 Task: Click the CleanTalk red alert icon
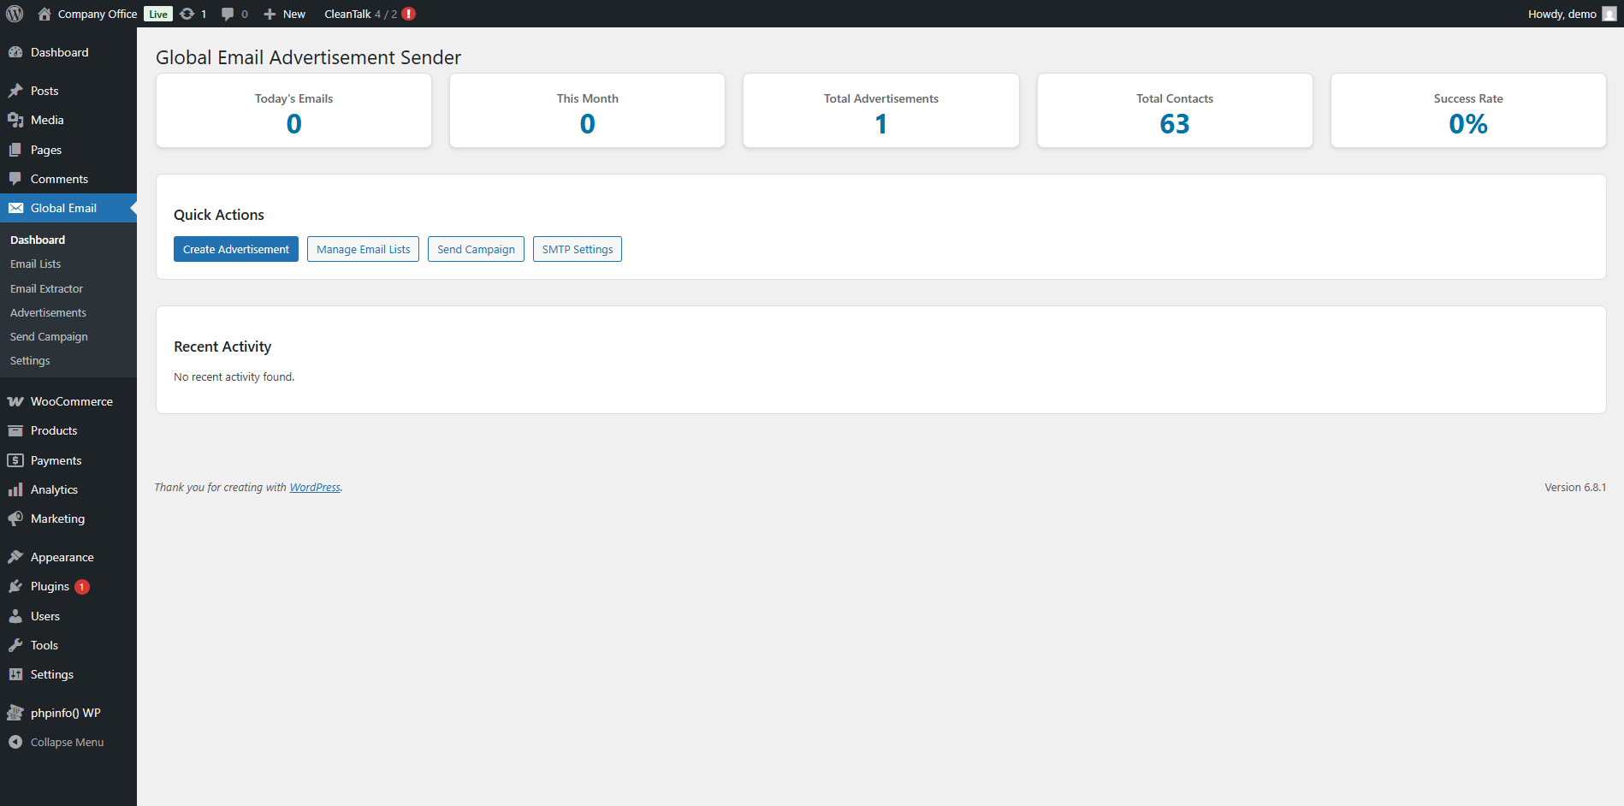tap(409, 14)
